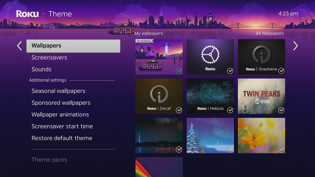
Task: Toggle checkmark on Roku gear wallpaper
Action: (x=230, y=71)
